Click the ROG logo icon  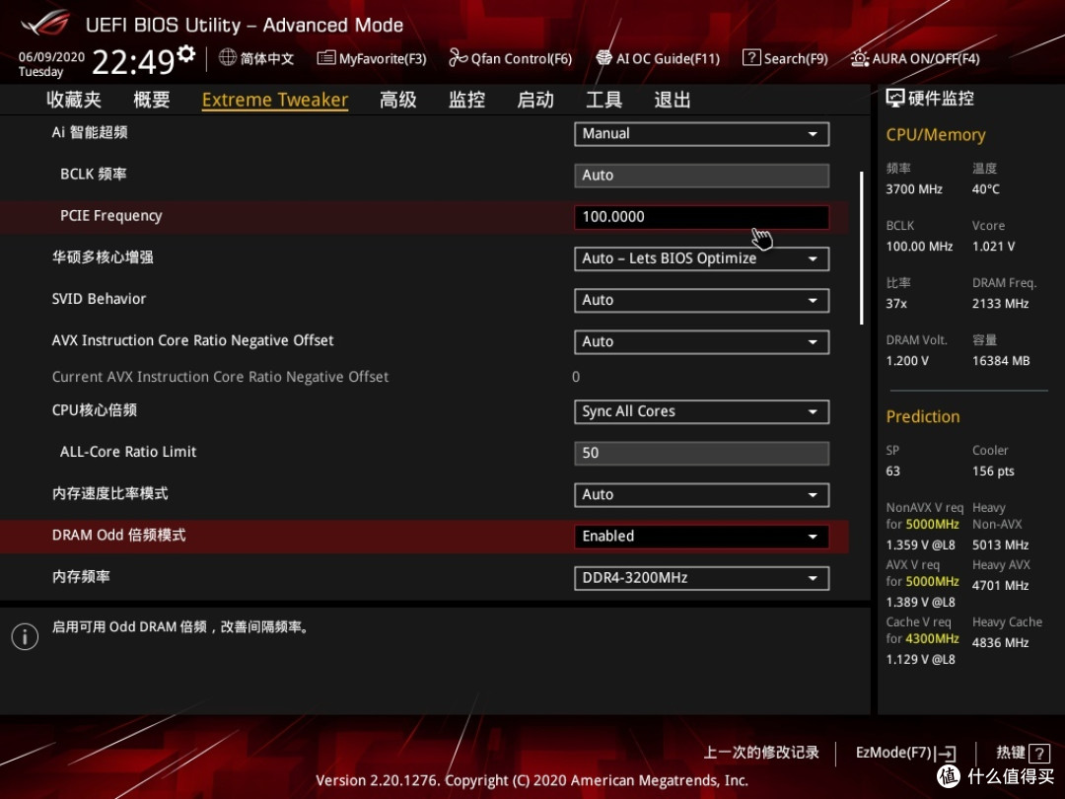click(x=44, y=24)
